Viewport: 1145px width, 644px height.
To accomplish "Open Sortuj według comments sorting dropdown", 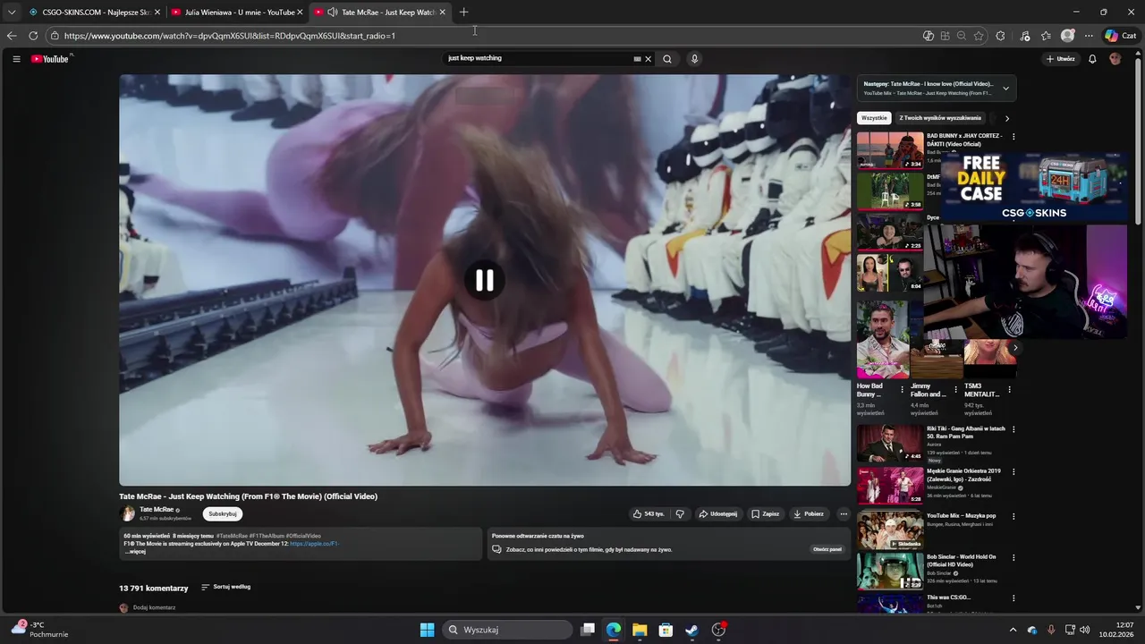I will pyautogui.click(x=225, y=587).
